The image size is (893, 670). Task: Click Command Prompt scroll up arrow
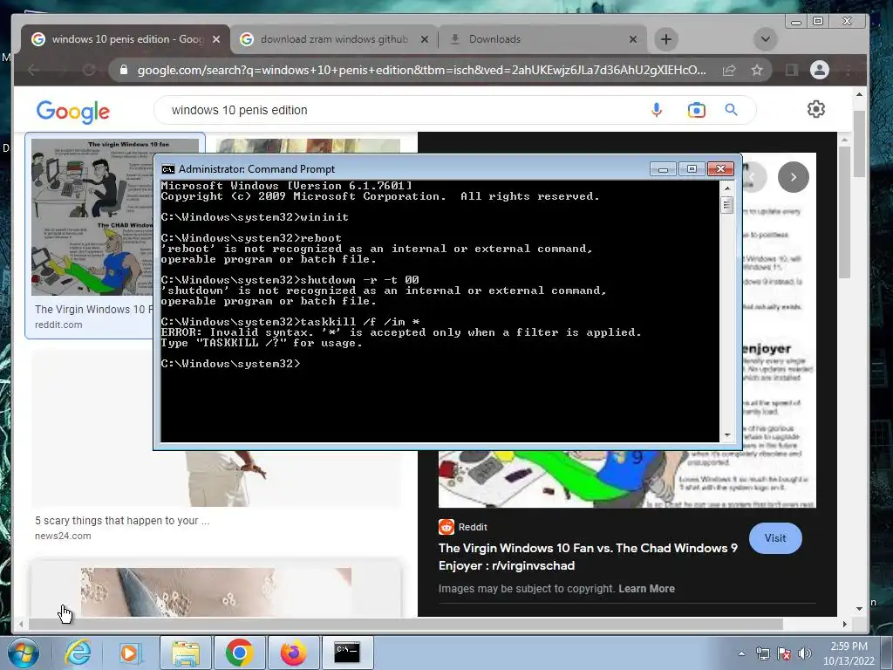pyautogui.click(x=726, y=188)
